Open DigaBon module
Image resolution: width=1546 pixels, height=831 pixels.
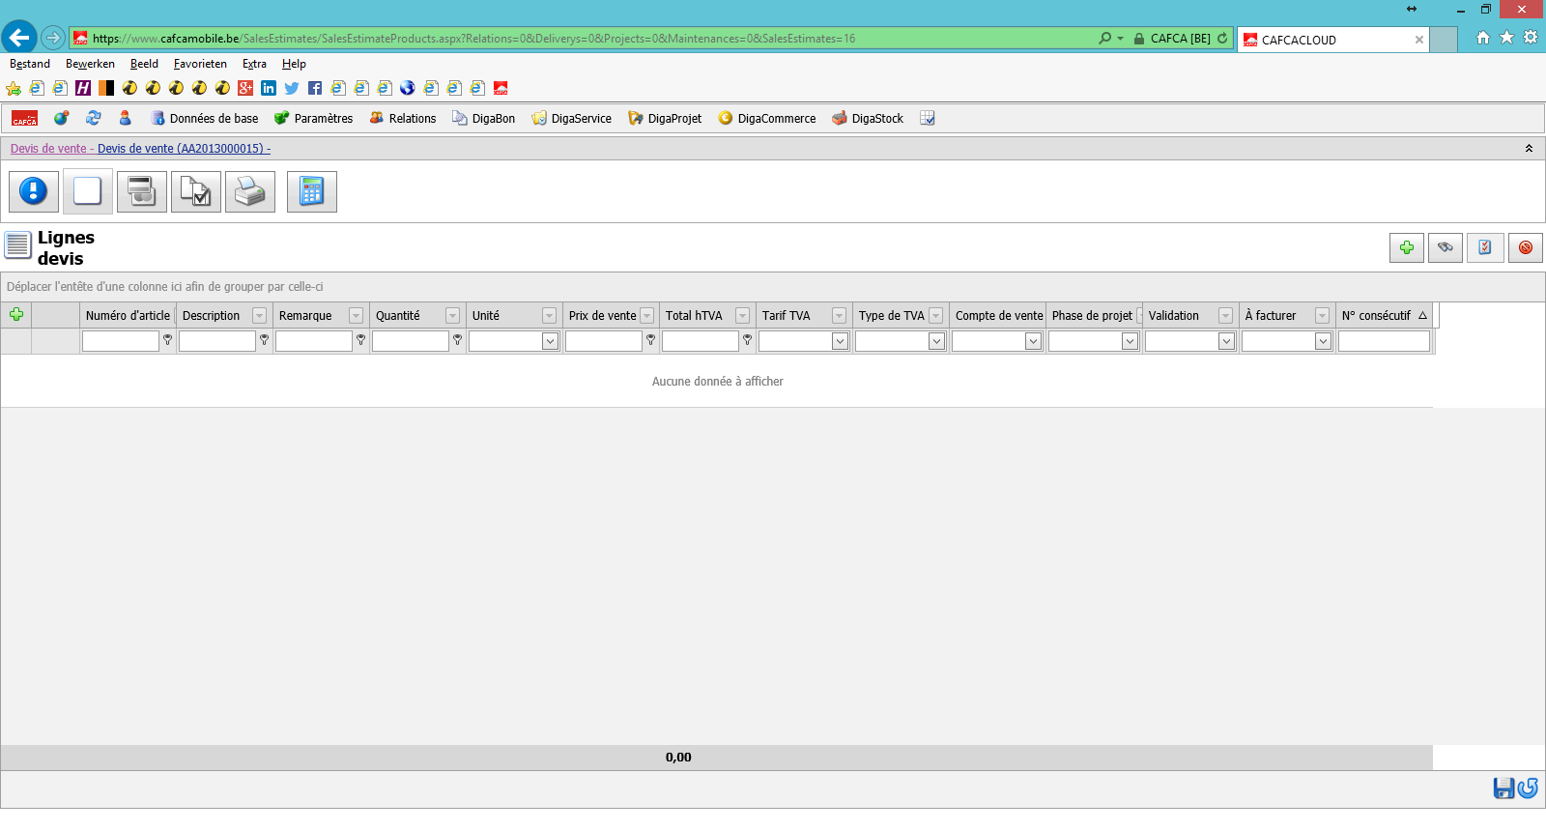point(484,118)
